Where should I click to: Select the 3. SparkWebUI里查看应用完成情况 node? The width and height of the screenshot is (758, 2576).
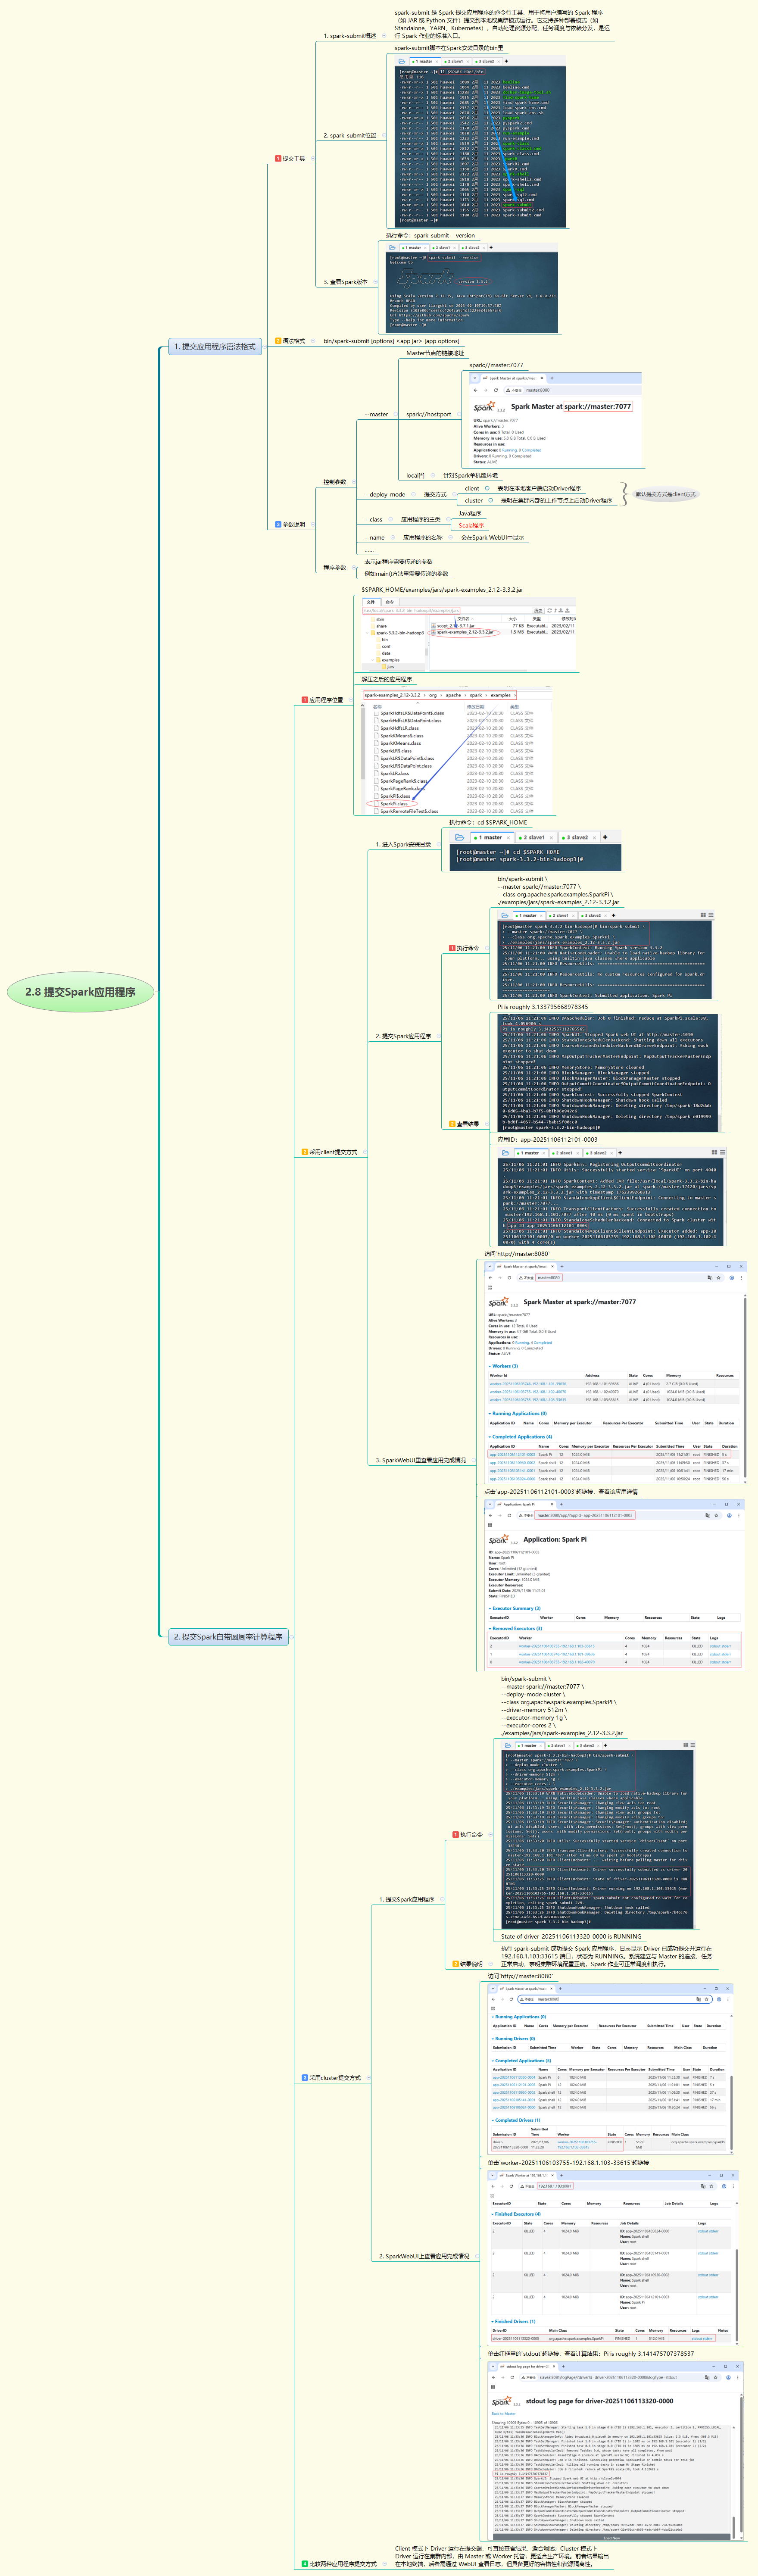(421, 1461)
